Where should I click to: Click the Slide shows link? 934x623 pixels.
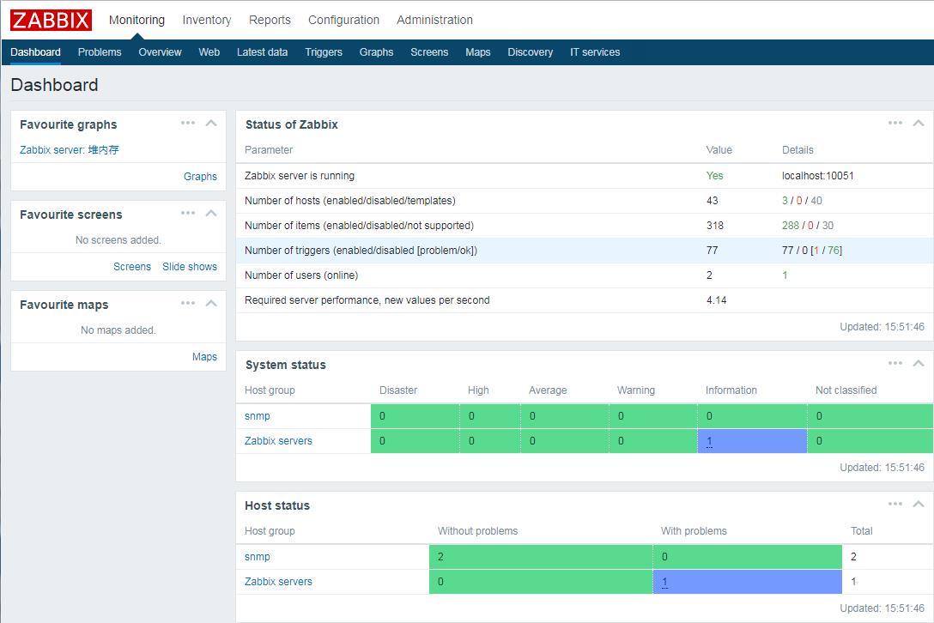pyautogui.click(x=190, y=266)
